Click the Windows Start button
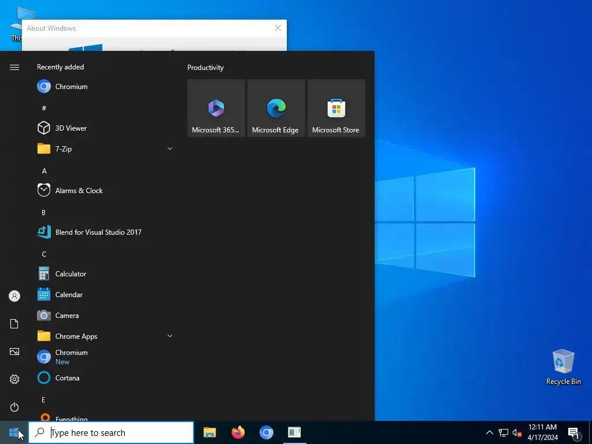The width and height of the screenshot is (592, 444). point(14,432)
